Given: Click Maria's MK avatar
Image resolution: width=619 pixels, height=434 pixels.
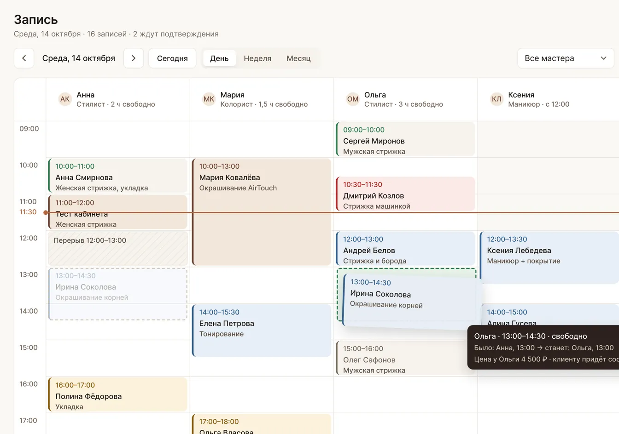Looking at the screenshot, I should (209, 99).
